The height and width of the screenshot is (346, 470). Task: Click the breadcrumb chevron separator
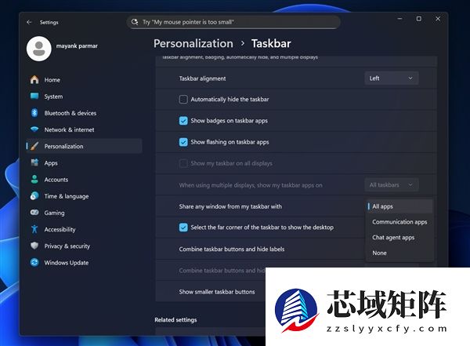(x=243, y=44)
